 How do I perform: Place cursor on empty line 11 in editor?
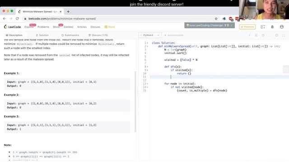219,77
